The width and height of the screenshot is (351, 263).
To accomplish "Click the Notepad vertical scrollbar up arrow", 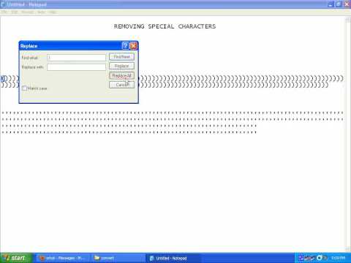I will (348, 20).
